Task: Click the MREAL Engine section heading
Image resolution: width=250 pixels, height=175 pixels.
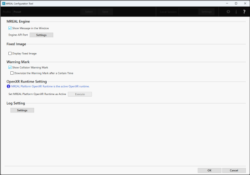Action: (x=18, y=22)
